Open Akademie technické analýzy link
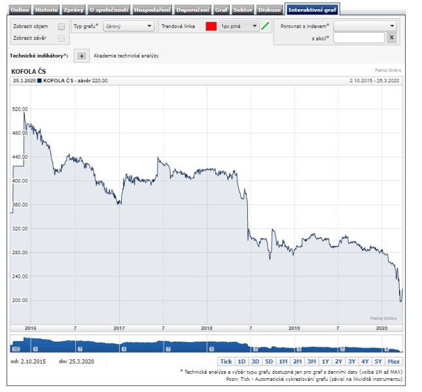 coord(126,56)
